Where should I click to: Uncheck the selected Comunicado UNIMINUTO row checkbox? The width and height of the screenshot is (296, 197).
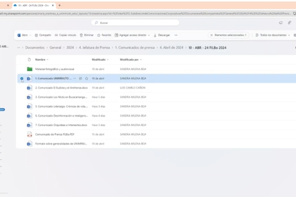point(22,78)
